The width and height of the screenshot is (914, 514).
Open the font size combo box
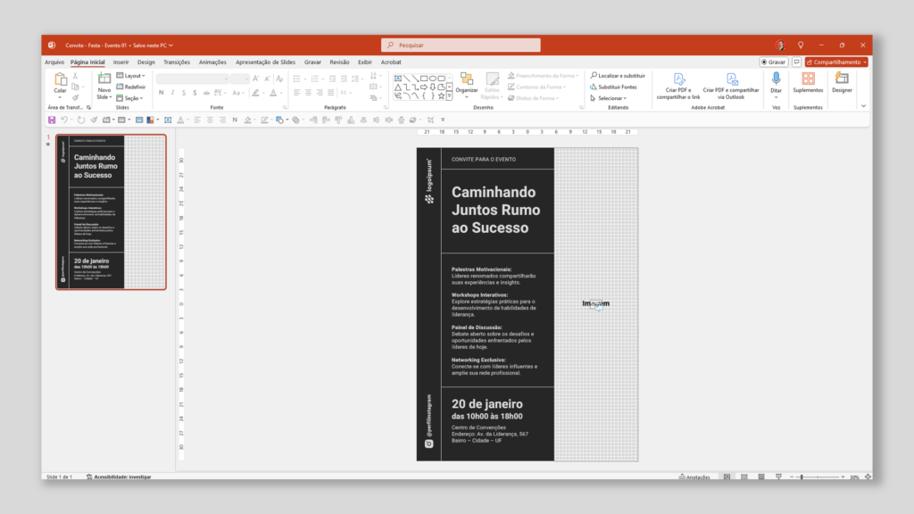pos(239,79)
